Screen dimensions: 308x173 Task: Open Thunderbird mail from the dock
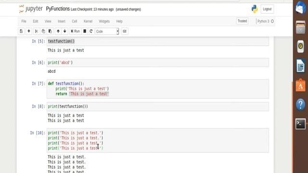[x=300, y=8]
